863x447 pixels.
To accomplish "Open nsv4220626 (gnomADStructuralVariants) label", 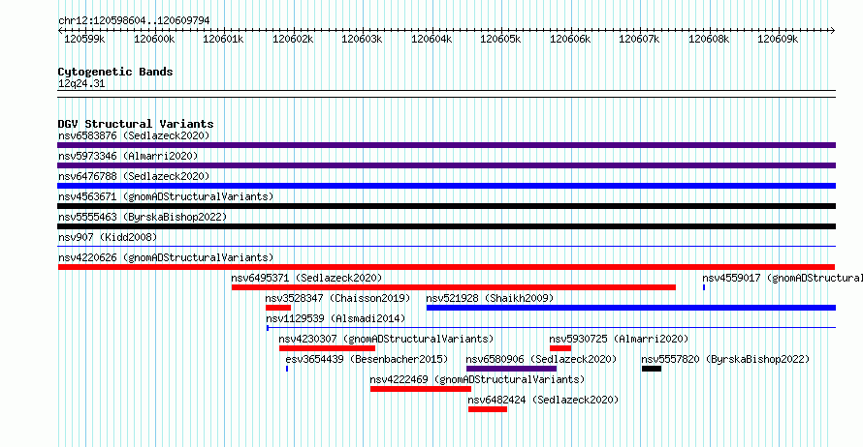I will coord(166,257).
